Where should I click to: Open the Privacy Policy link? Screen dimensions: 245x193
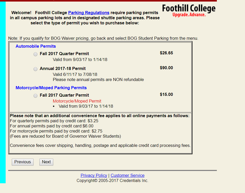pos(94,175)
